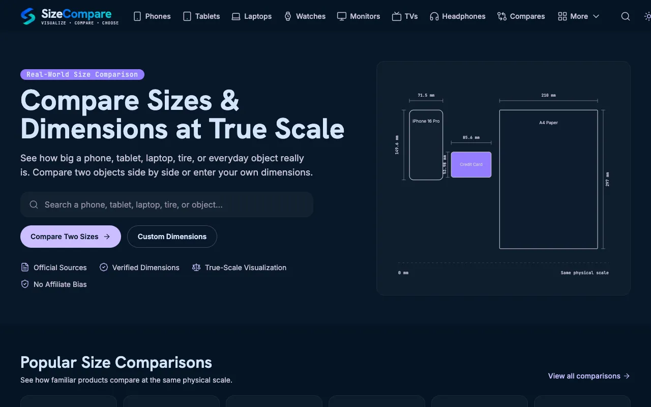Image resolution: width=651 pixels, height=407 pixels.
Task: Open the Monitors navigation link
Action: pyautogui.click(x=359, y=16)
